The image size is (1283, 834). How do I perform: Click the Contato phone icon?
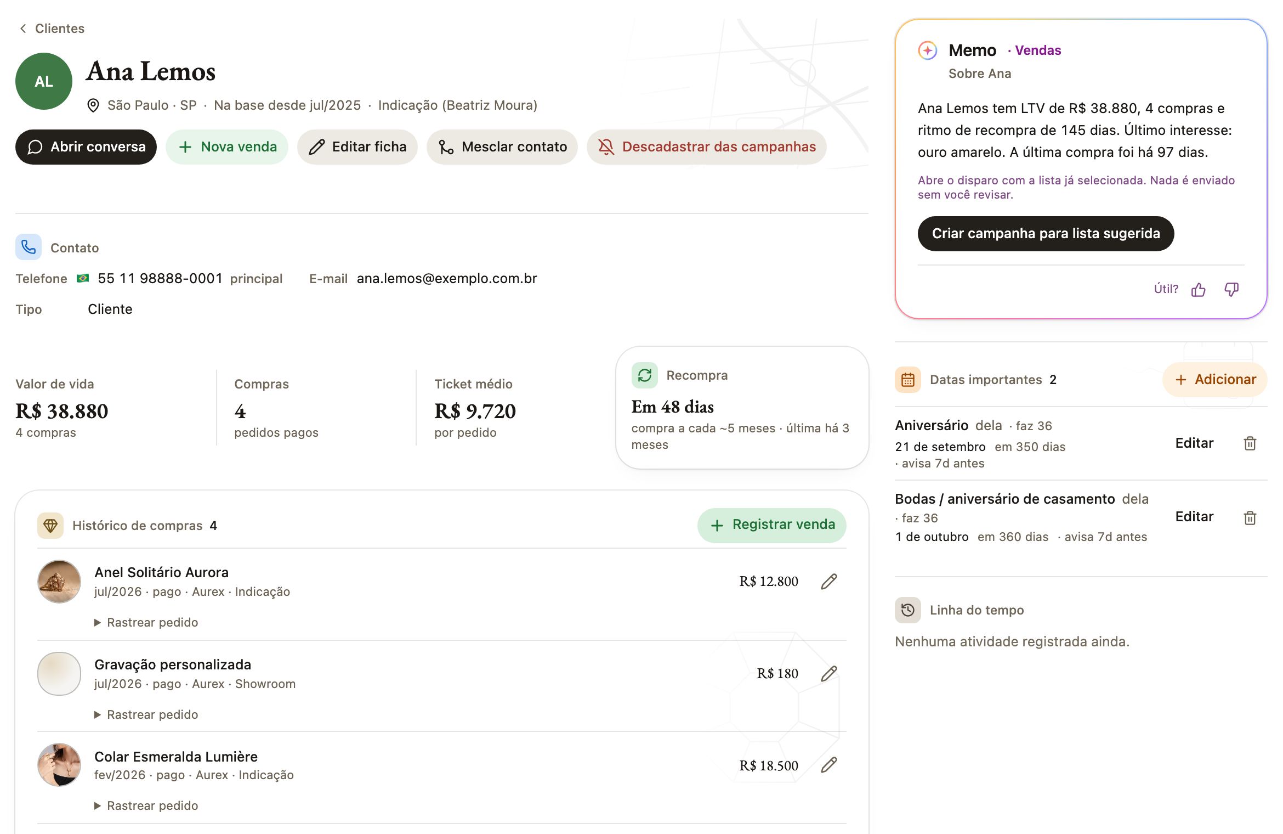[x=29, y=247]
